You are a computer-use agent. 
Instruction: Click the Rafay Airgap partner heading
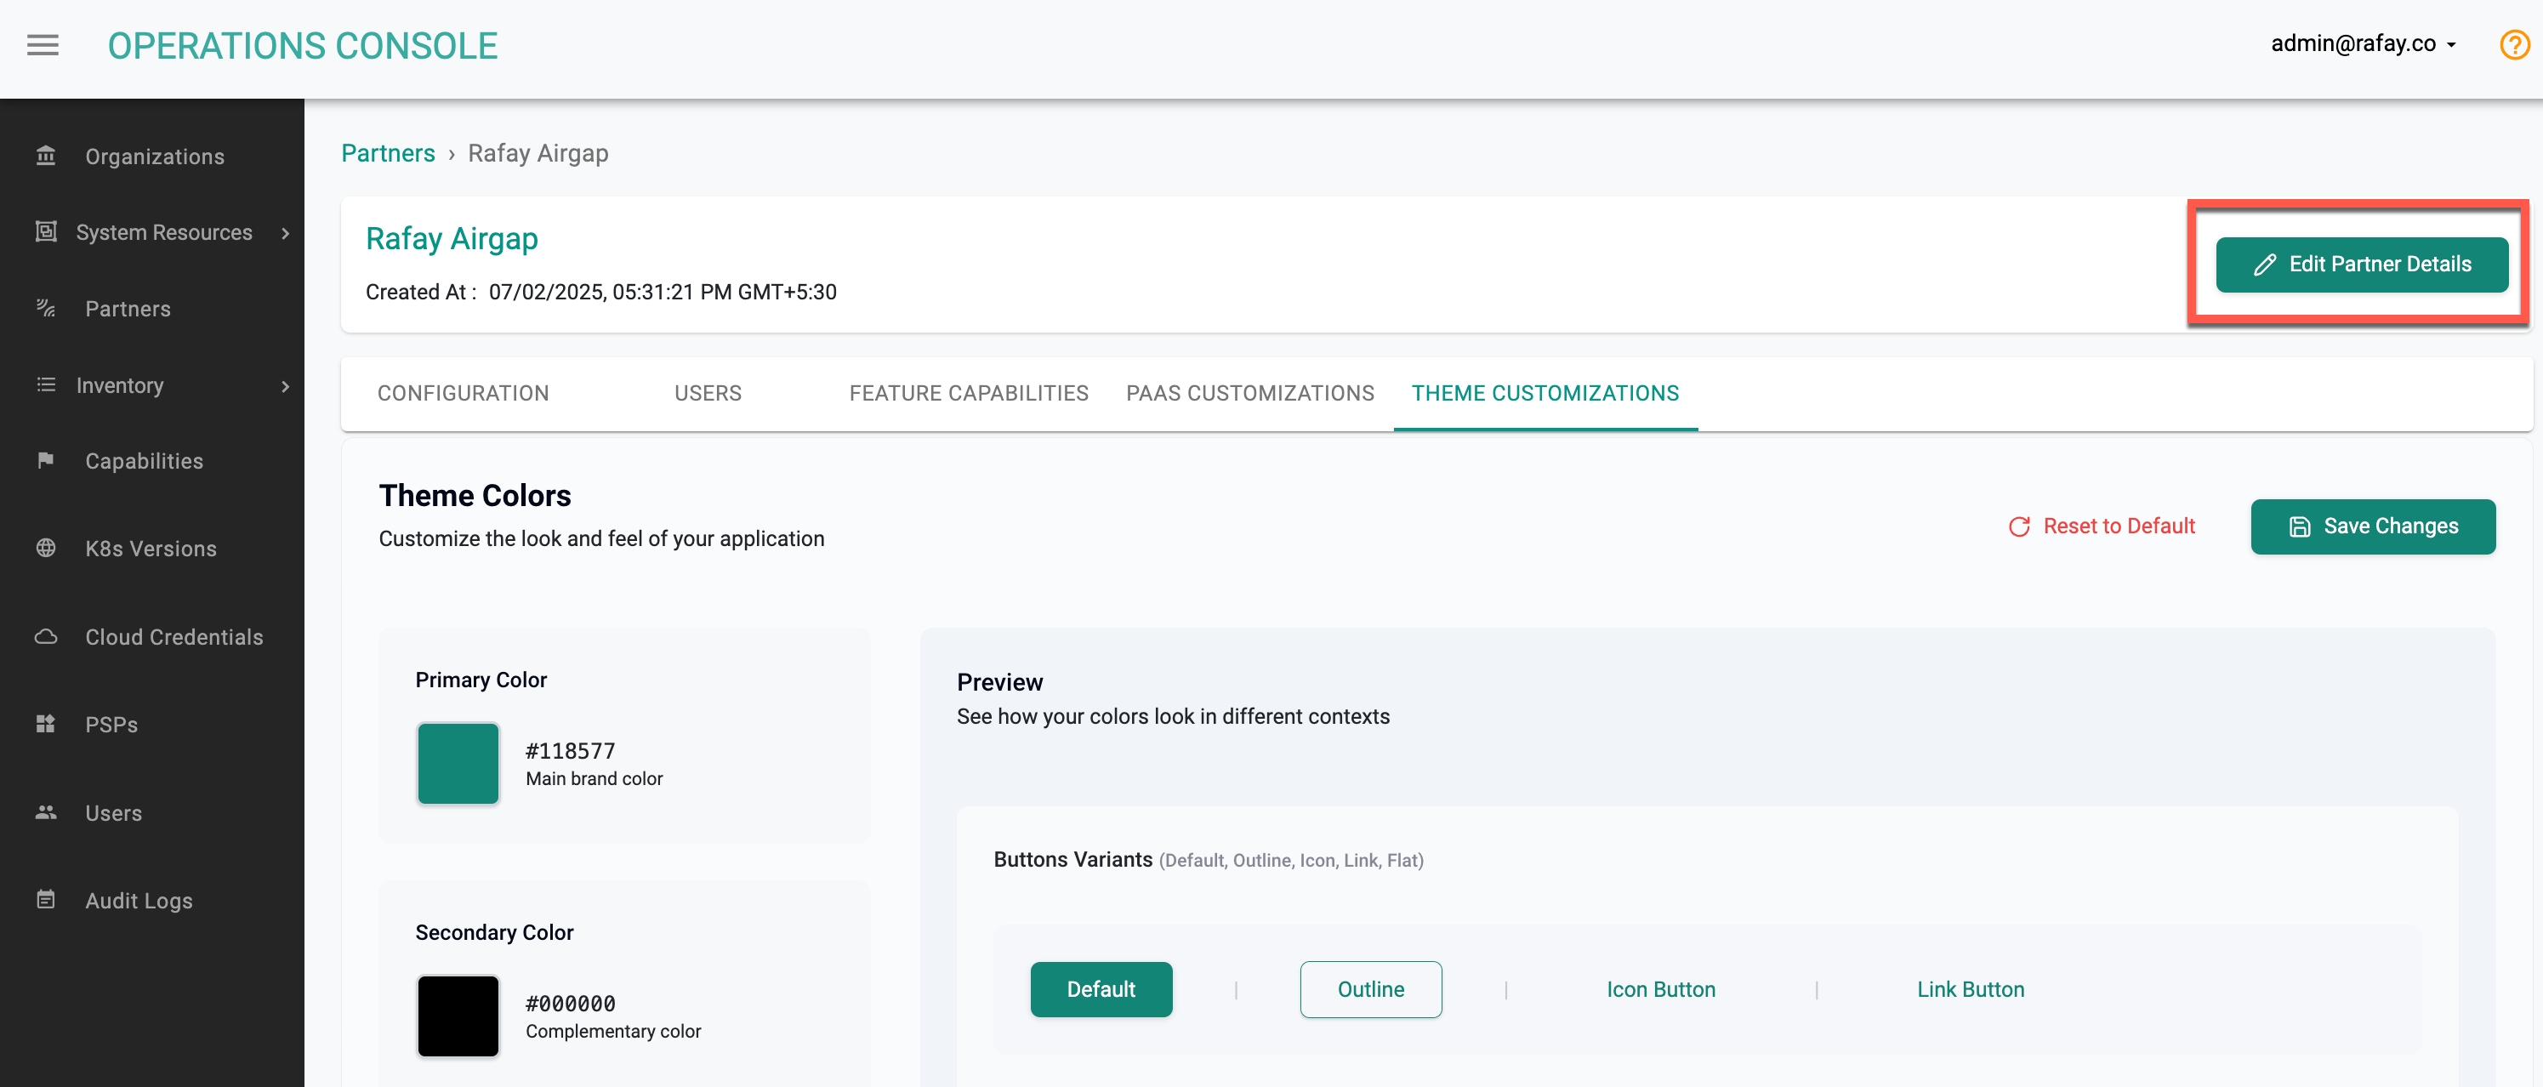(x=451, y=239)
